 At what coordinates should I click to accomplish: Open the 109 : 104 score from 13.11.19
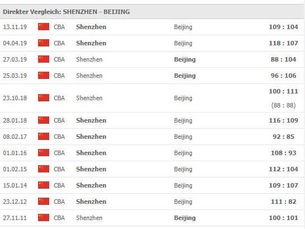point(283,27)
